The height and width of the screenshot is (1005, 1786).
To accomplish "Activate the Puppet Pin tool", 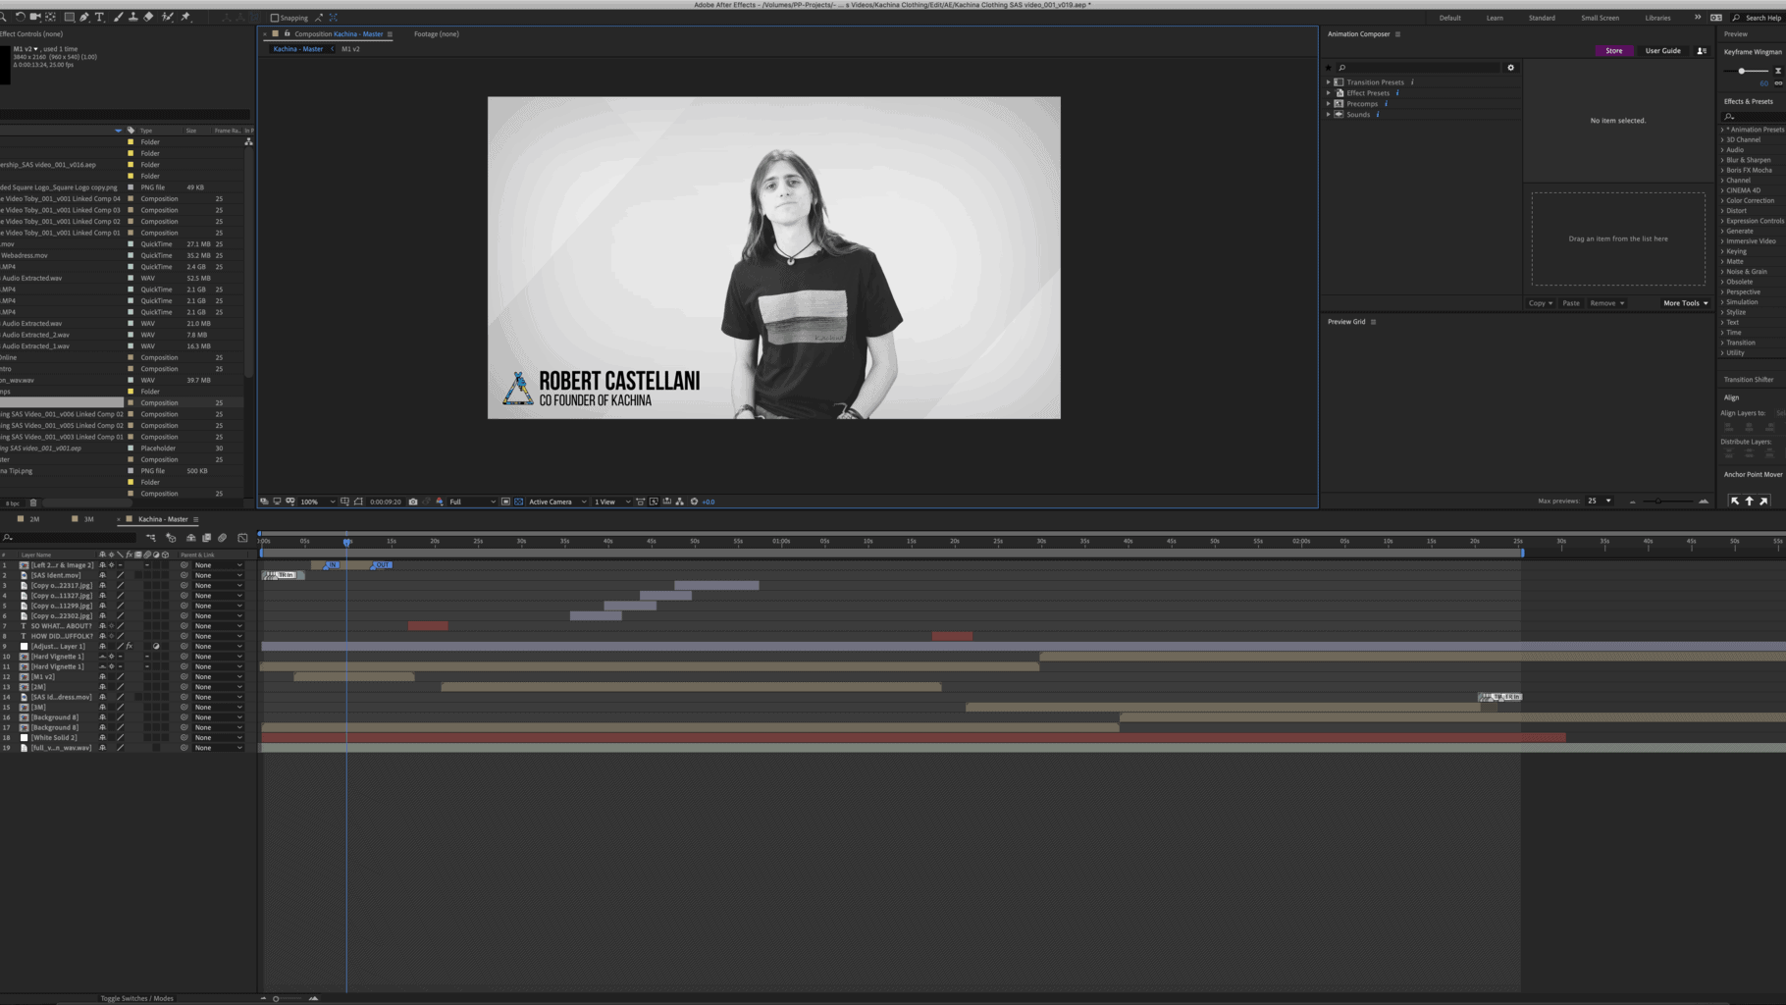I will [185, 17].
